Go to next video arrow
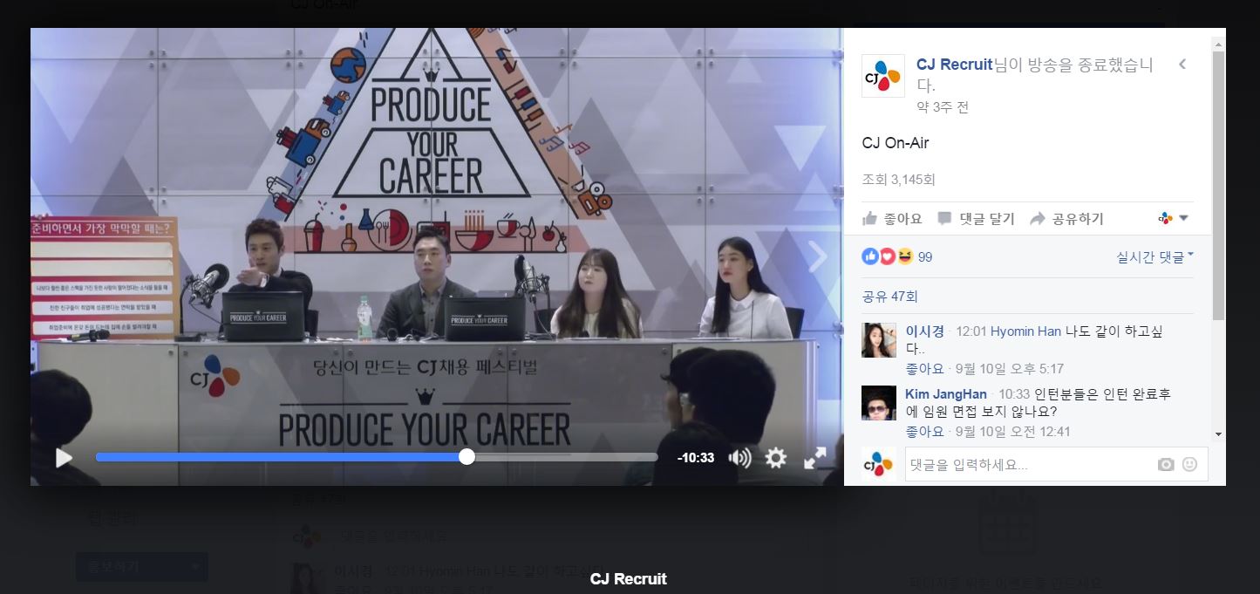 [817, 256]
